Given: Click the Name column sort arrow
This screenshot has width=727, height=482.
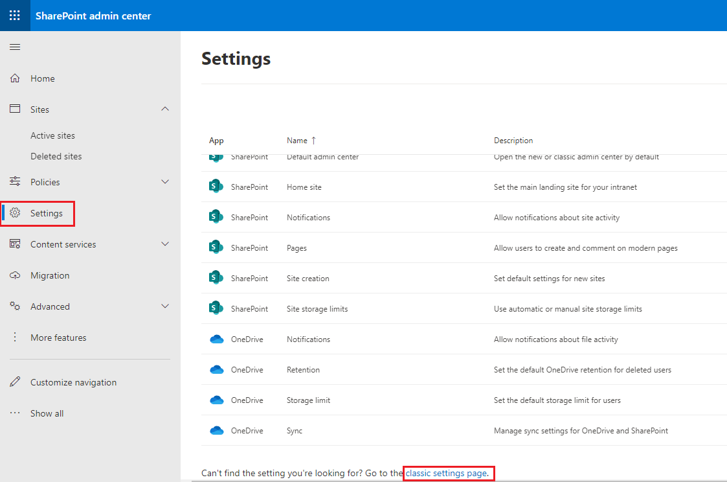Looking at the screenshot, I should tap(314, 141).
